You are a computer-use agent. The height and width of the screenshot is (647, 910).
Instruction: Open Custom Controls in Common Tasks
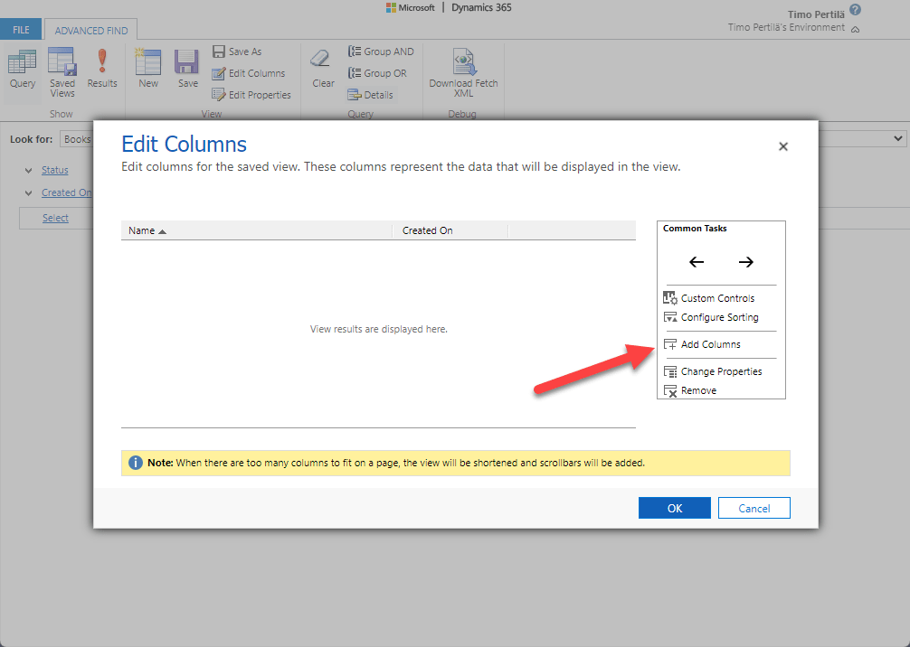coord(716,298)
